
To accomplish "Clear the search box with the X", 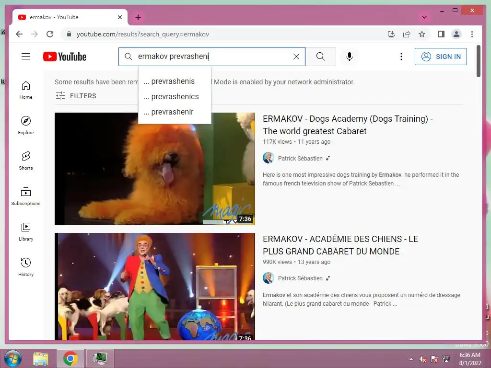I will click(296, 57).
